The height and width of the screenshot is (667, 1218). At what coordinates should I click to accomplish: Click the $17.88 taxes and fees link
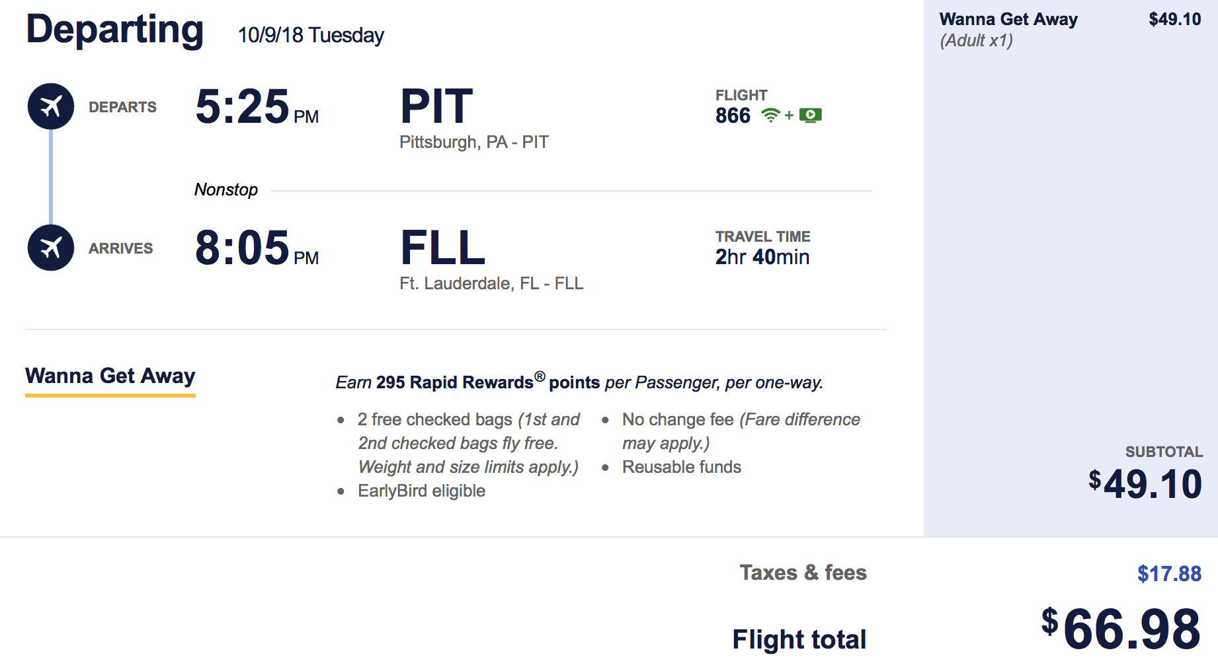coord(1169,573)
